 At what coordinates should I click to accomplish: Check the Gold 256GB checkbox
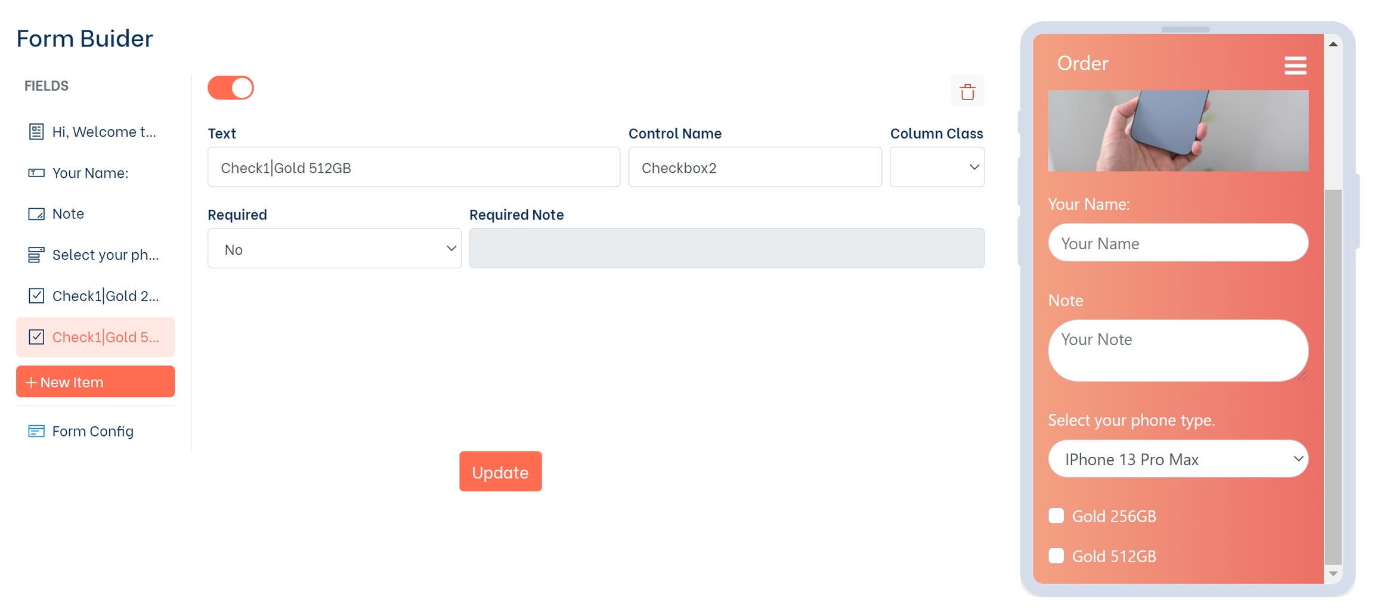click(x=1056, y=516)
